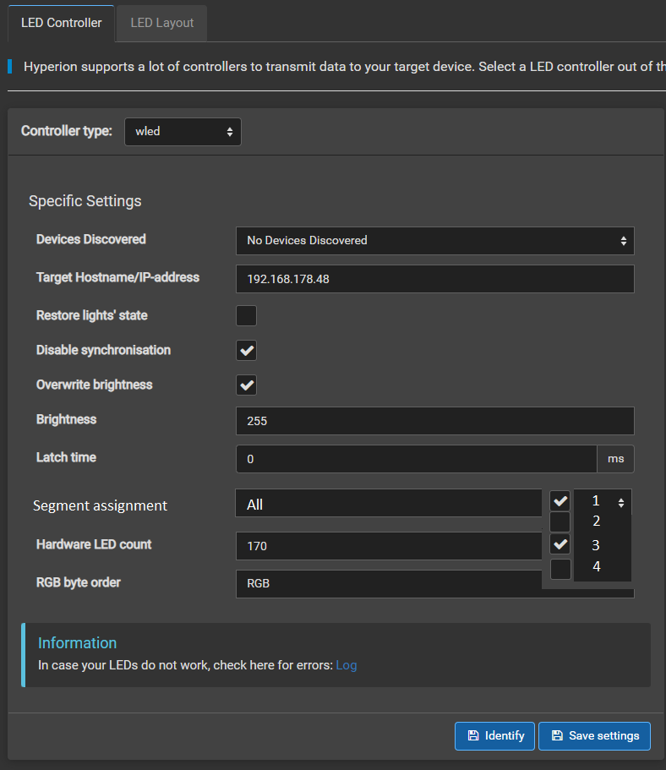The image size is (666, 770).
Task: Expand the Devices Discovered dropdown
Action: pos(434,240)
